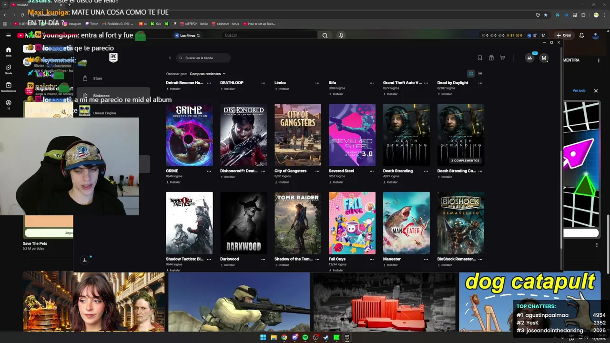Open options menu for City of Gangsters

(x=317, y=171)
